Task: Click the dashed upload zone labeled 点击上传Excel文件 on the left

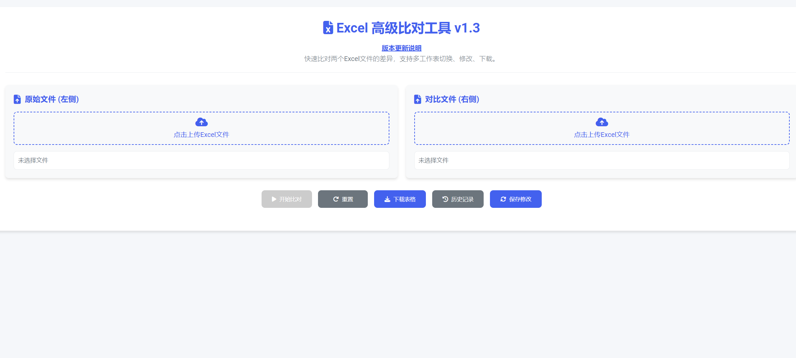Action: (x=201, y=128)
